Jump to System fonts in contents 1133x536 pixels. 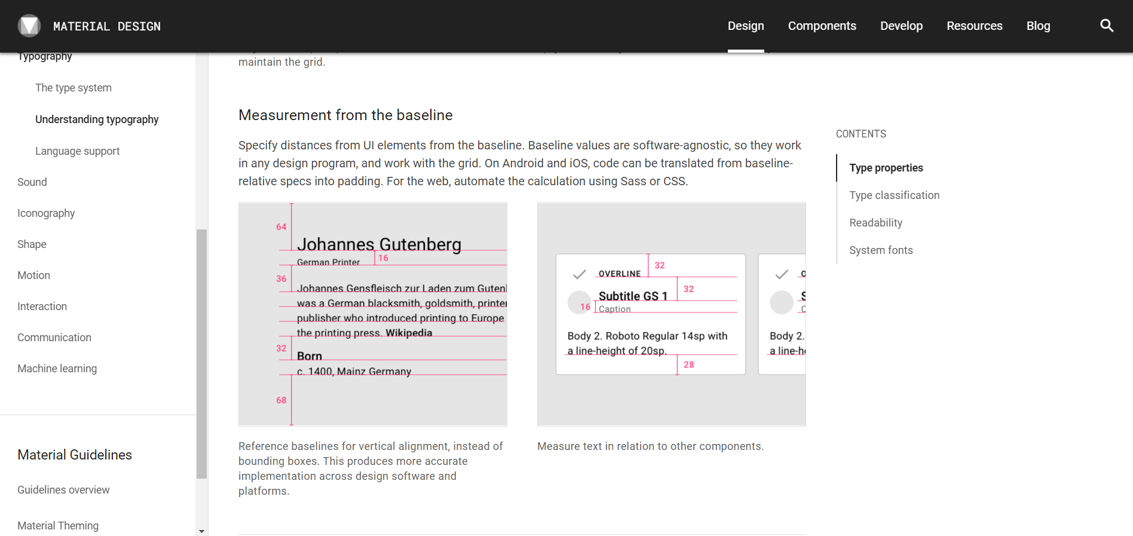pos(881,250)
